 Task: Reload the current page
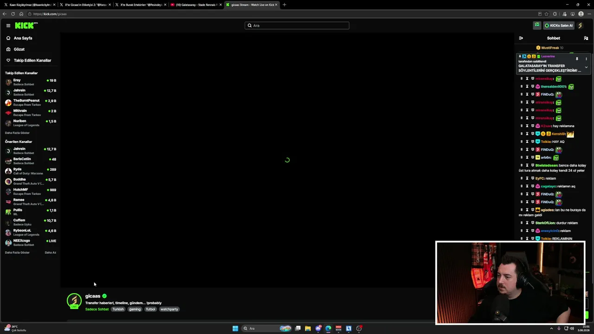pyautogui.click(x=13, y=14)
